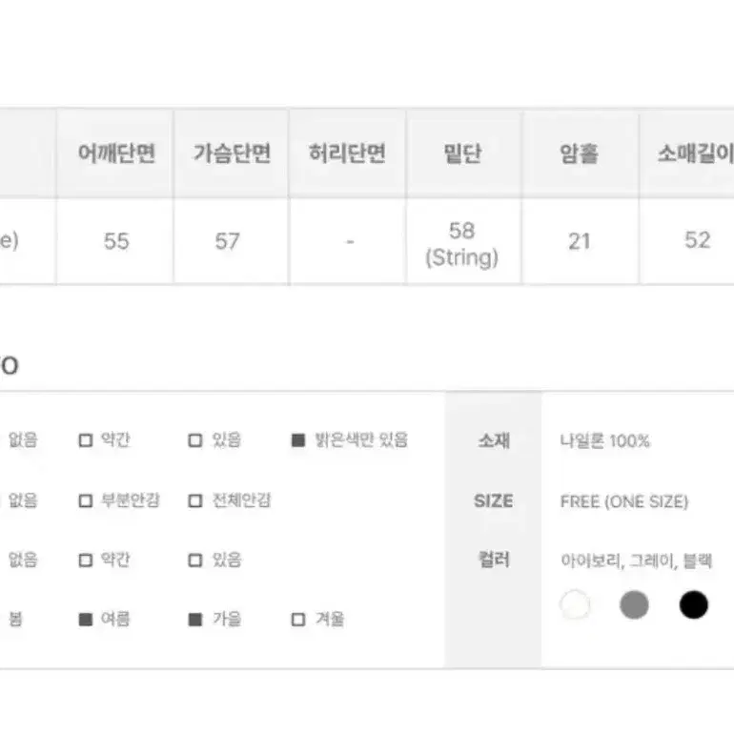
Task: Toggle the 전체안감 checkbox
Action: (195, 500)
